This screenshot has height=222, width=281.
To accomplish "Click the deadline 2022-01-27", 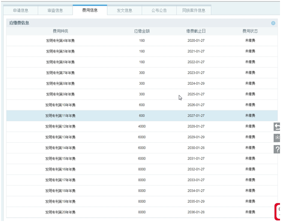I will pyautogui.click(x=196, y=62).
